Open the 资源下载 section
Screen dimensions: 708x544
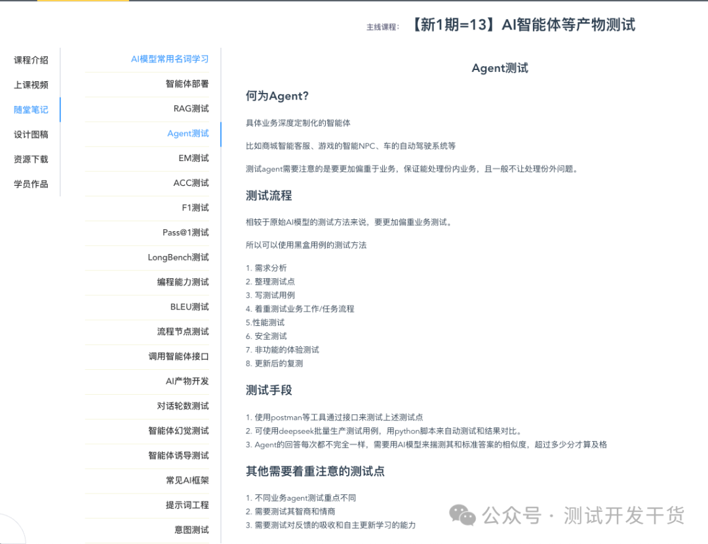click(x=29, y=159)
